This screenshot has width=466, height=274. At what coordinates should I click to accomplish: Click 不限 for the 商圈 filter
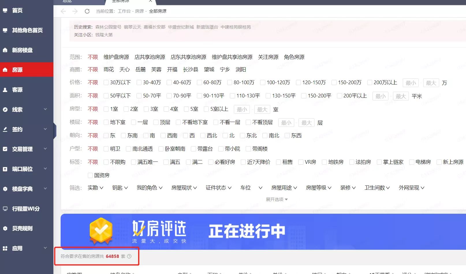point(92,69)
